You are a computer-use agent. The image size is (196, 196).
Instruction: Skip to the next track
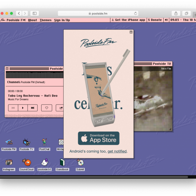(32, 108)
